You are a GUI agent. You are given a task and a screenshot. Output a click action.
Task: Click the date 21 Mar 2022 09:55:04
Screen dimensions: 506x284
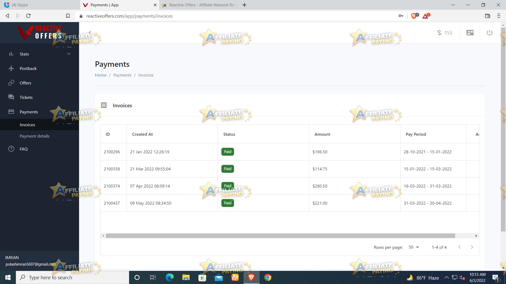(x=150, y=169)
